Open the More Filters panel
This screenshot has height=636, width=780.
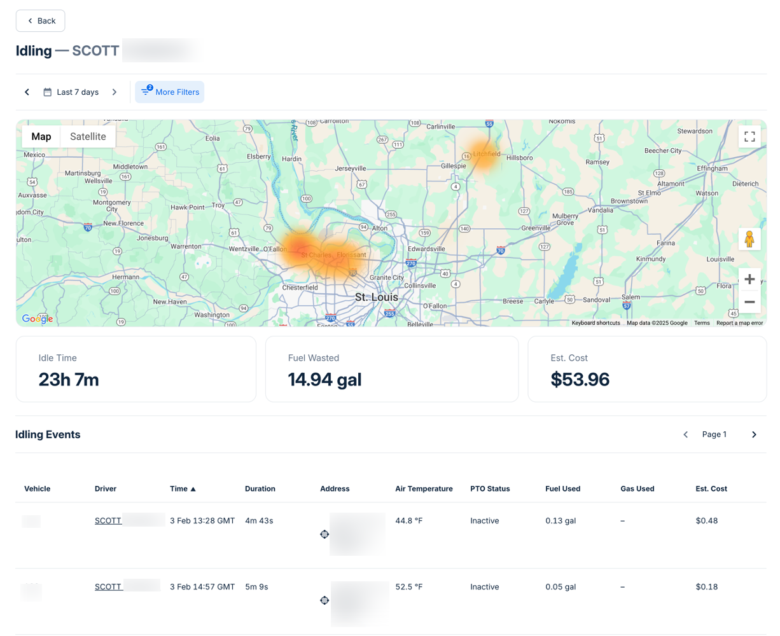pos(169,92)
